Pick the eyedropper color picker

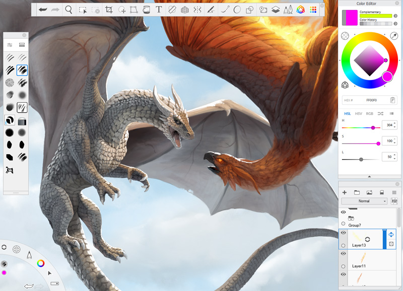pos(394,36)
